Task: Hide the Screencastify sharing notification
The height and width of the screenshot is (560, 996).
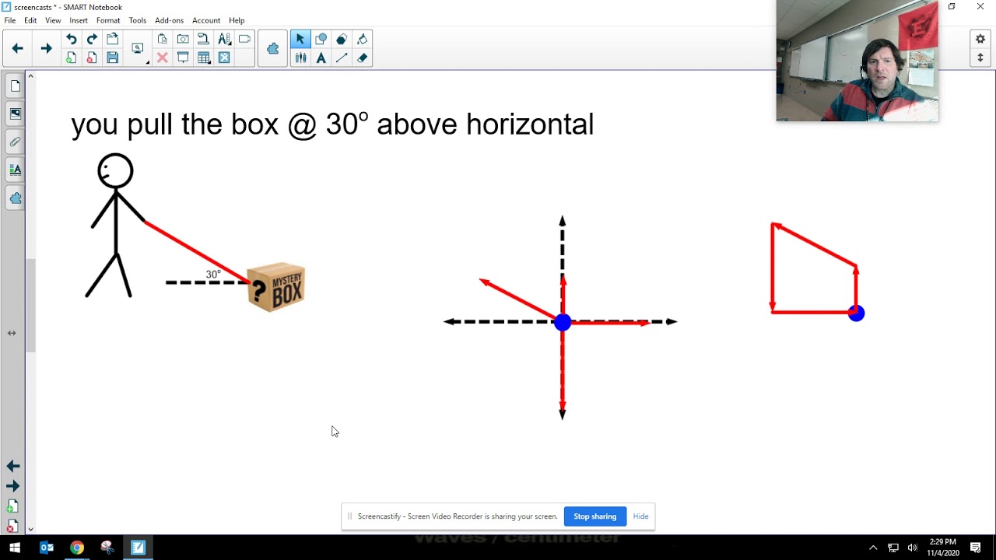Action: pos(640,516)
